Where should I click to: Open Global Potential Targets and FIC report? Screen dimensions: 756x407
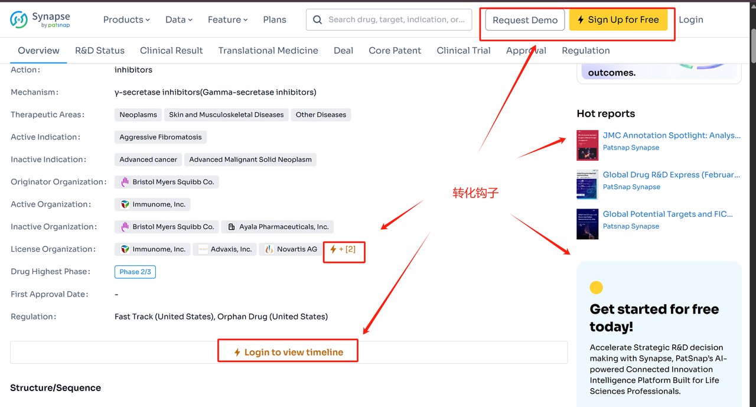[x=668, y=214]
